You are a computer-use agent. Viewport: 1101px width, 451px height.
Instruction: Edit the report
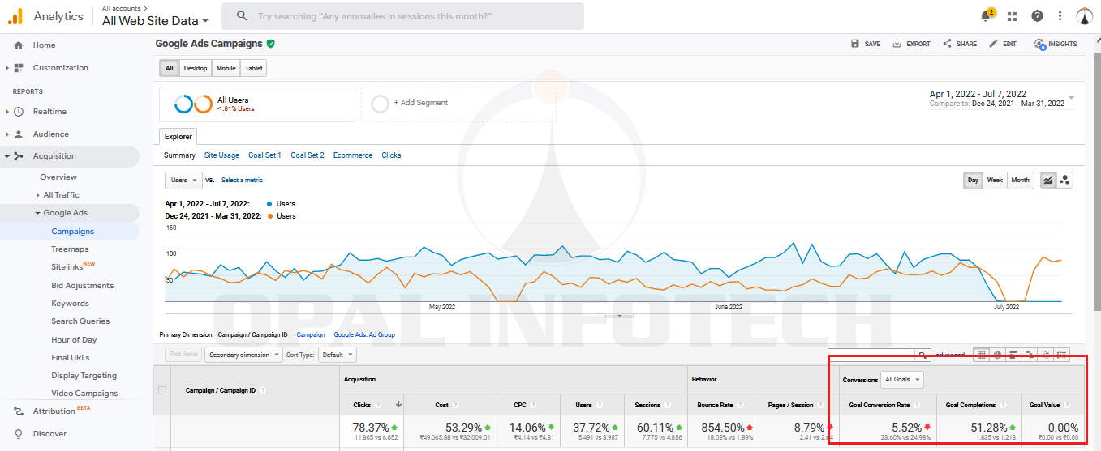click(x=1003, y=44)
